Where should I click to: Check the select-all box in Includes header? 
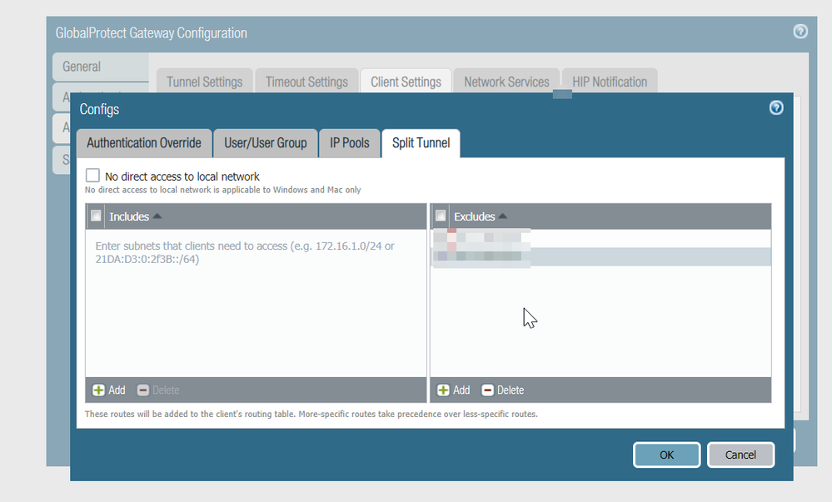[x=96, y=216]
